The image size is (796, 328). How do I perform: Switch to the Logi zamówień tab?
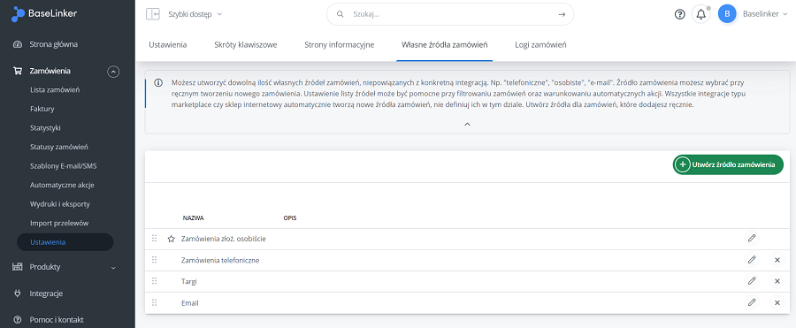tap(540, 45)
